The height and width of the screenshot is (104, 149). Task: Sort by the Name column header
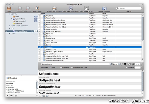64,14
